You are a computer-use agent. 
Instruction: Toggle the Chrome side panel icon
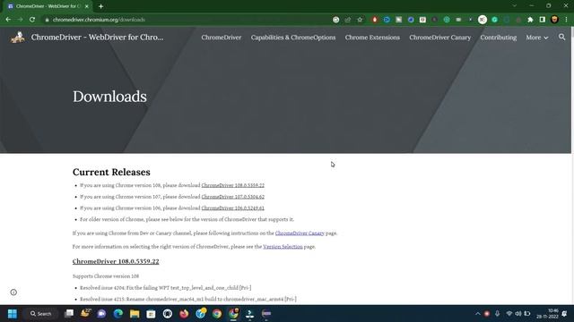[542, 20]
